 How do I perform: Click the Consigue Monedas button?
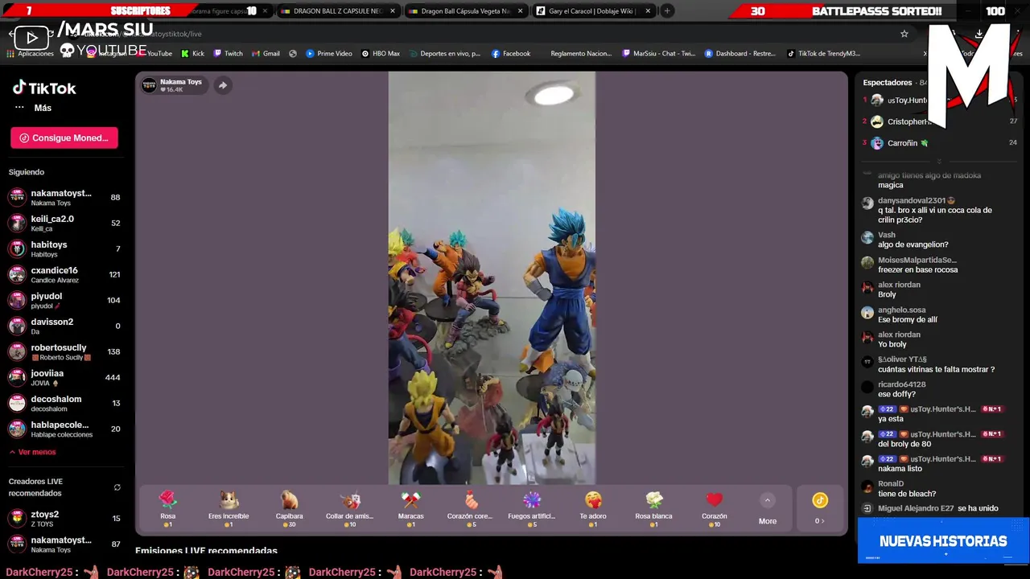[64, 138]
